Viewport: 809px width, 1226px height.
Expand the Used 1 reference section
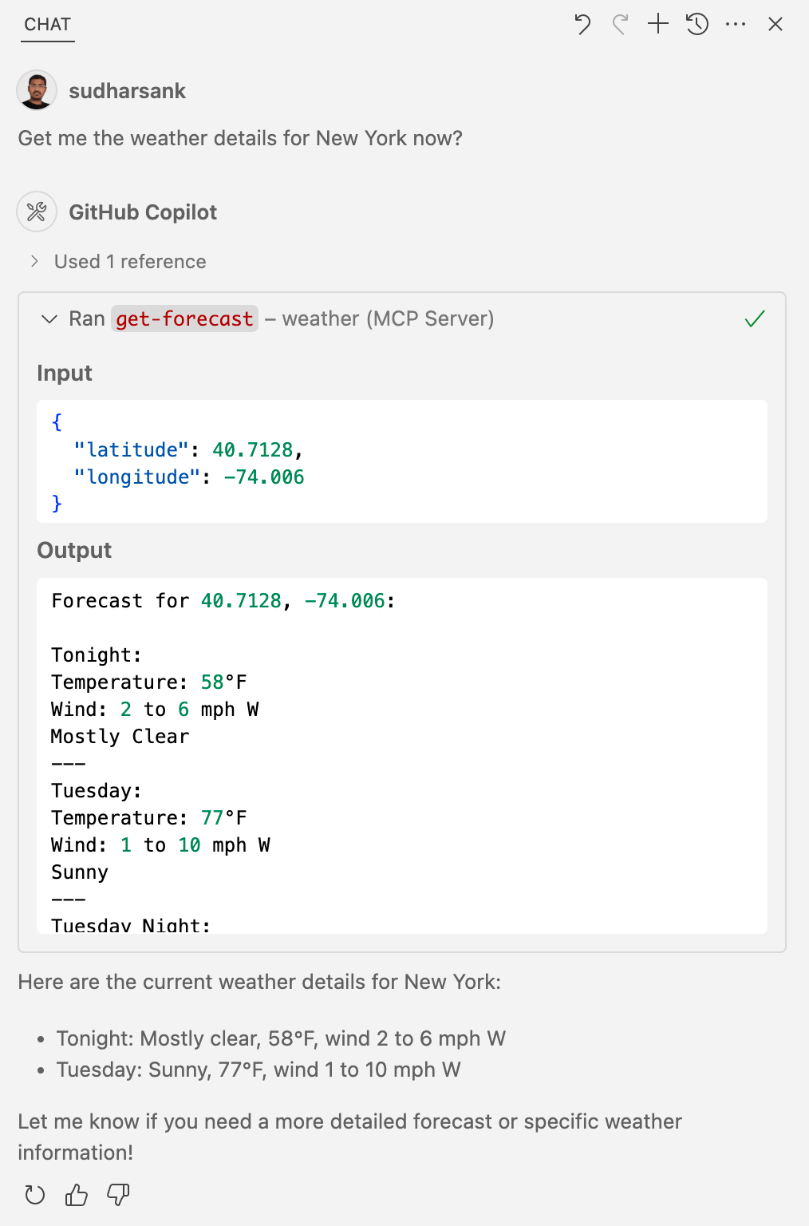(128, 261)
